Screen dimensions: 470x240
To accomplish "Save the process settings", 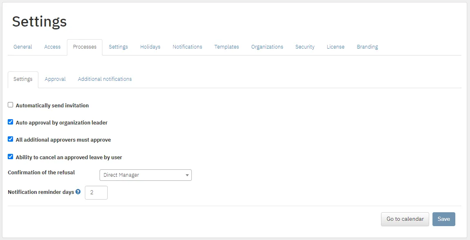I will pyautogui.click(x=443, y=219).
